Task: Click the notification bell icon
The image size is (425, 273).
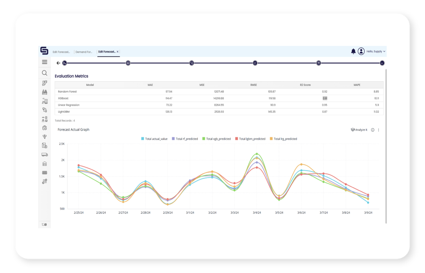Action: point(354,51)
